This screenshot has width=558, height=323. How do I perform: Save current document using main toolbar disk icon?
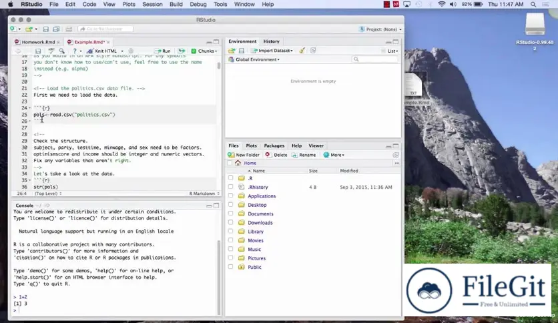coord(45,29)
